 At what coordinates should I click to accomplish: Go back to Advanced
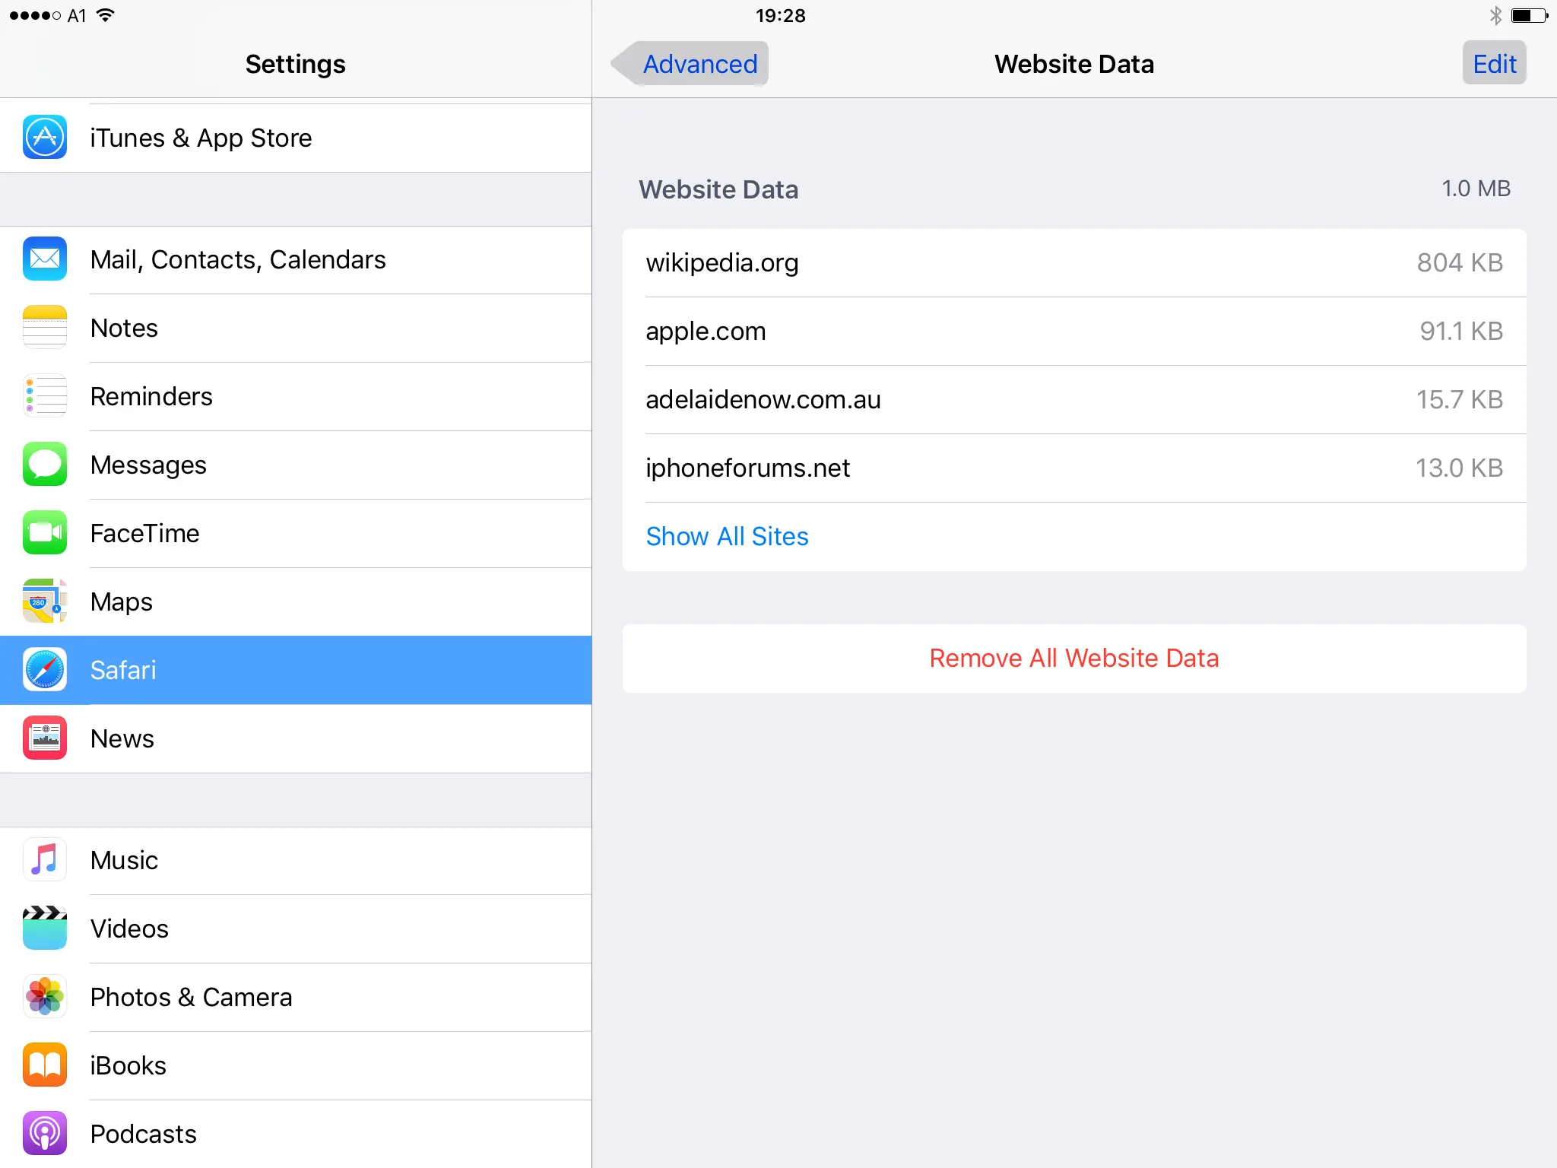(690, 64)
